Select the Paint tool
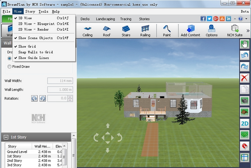Viewport: 251px width, 168px height. point(167,31)
